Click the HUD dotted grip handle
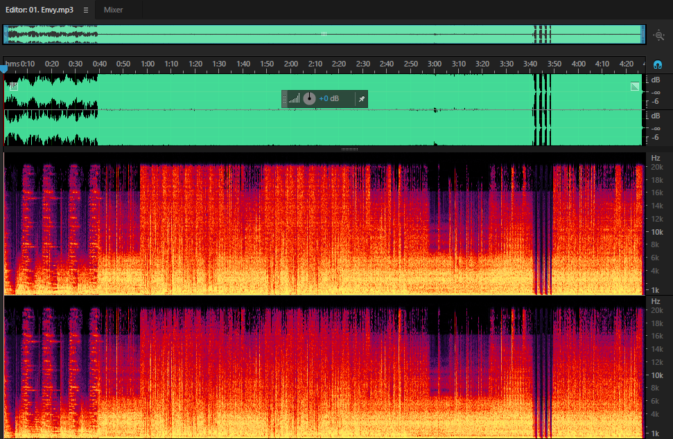The height and width of the screenshot is (439, 673). [x=284, y=99]
